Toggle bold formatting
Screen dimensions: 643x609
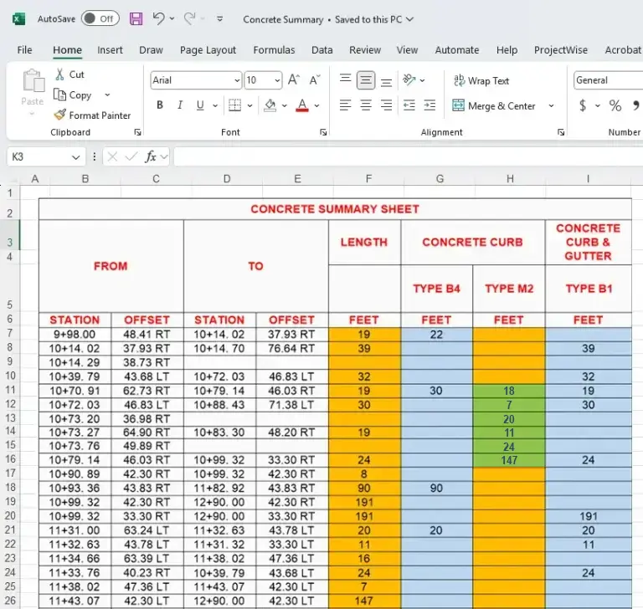click(160, 105)
